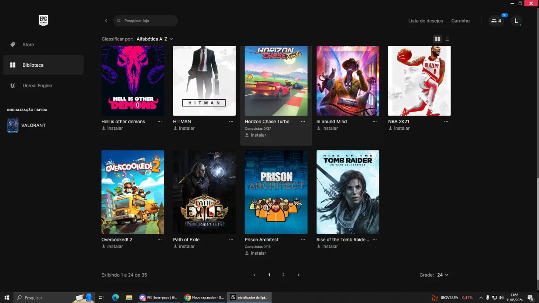Install Rise of the Tomb Raider
Screen dimensions: 539x303
tap(327, 246)
